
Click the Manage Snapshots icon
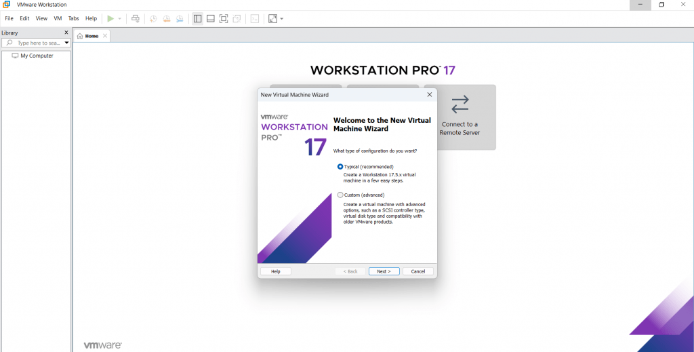[x=180, y=18]
